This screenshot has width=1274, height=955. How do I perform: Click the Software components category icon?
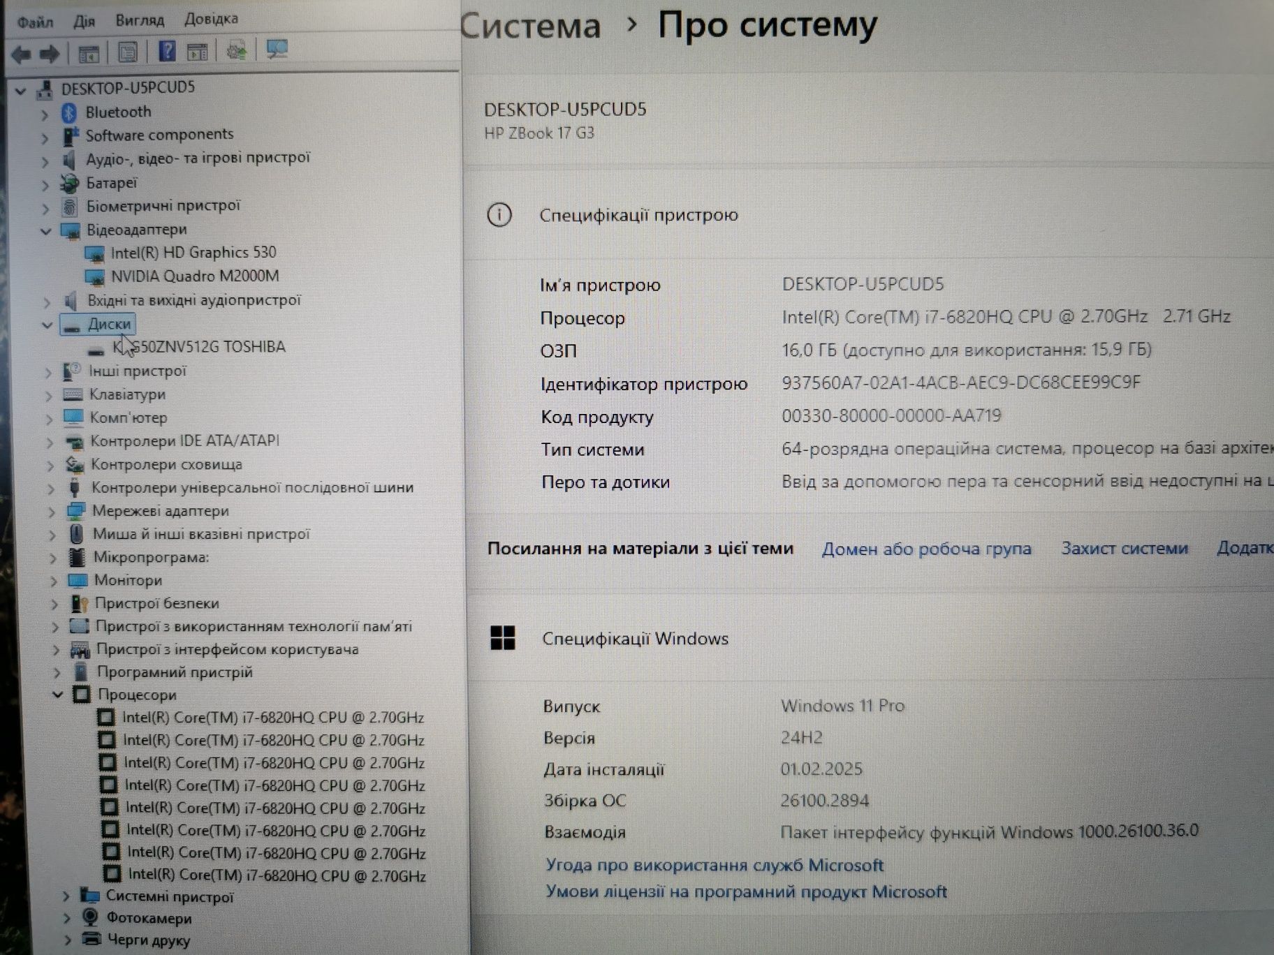[x=71, y=136]
